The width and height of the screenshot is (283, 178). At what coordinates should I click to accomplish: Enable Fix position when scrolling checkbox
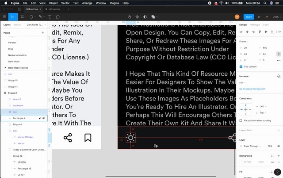[241, 120]
